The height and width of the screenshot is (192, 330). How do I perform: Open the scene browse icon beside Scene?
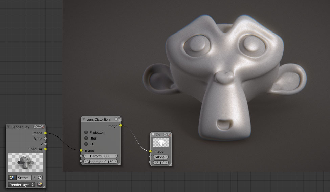click(x=12, y=178)
